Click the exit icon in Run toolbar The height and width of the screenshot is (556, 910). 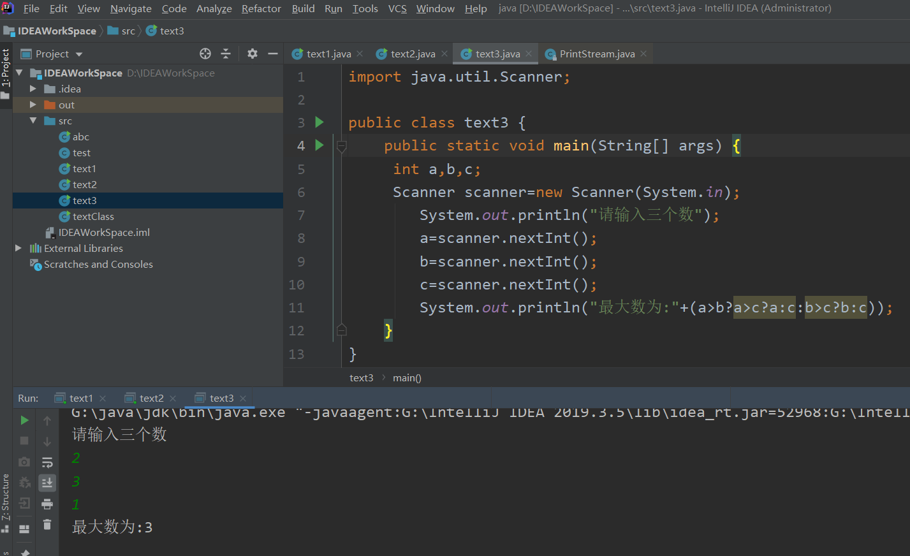click(x=24, y=504)
